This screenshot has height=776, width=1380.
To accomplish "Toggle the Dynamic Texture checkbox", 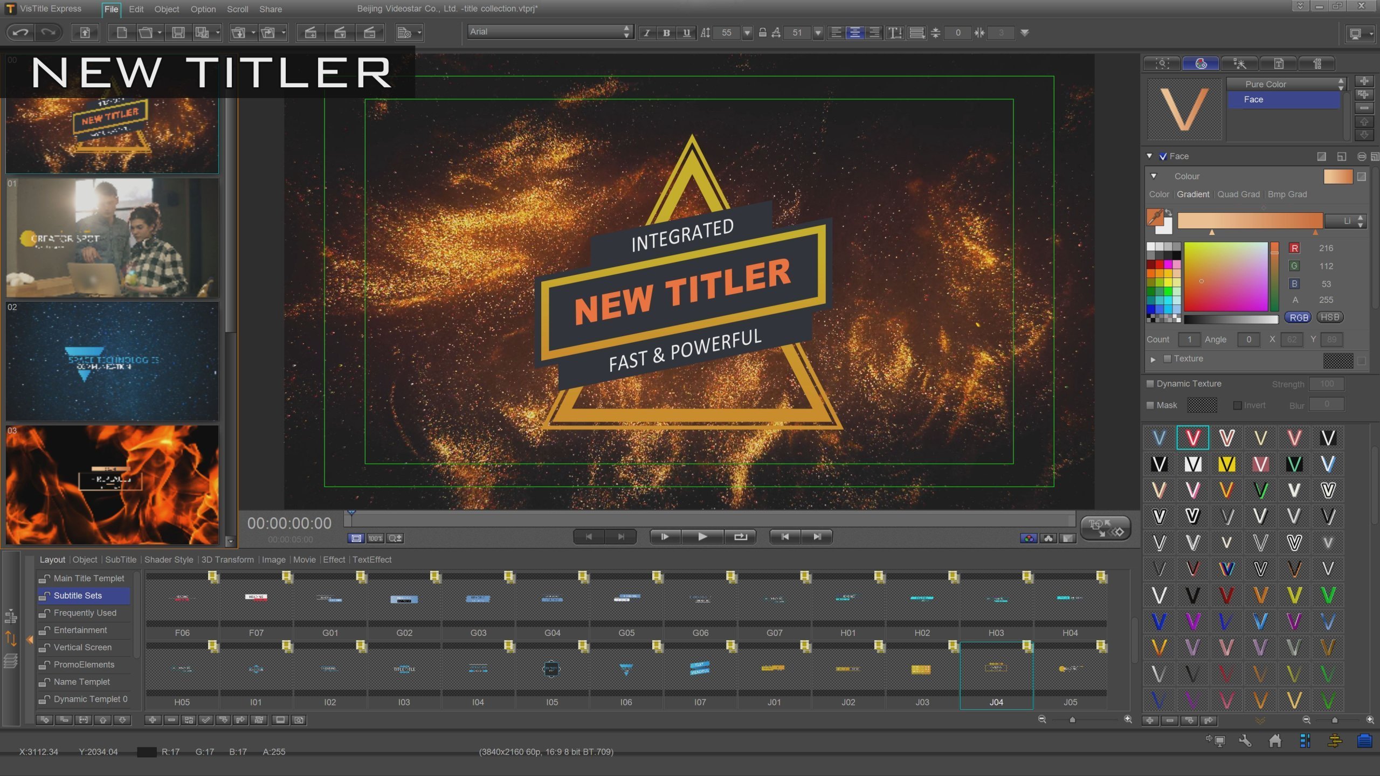I will [x=1150, y=383].
